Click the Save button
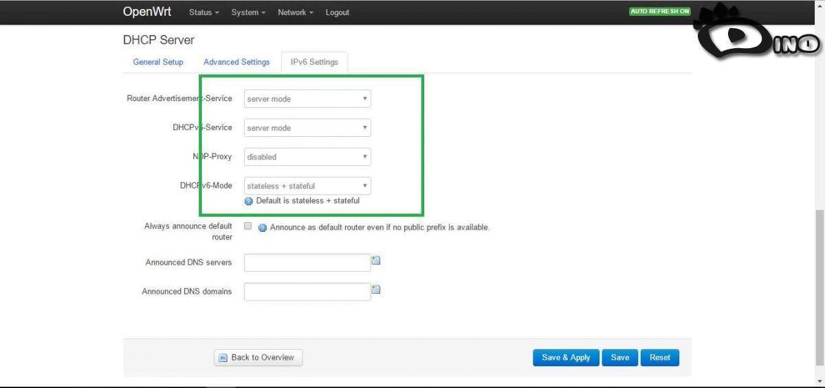This screenshot has height=388, width=825. click(620, 358)
